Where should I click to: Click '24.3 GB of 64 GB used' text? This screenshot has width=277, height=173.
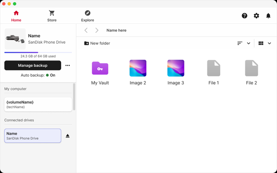(38, 56)
